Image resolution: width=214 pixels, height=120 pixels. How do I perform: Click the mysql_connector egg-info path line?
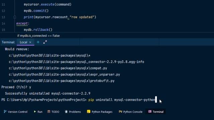77,62
